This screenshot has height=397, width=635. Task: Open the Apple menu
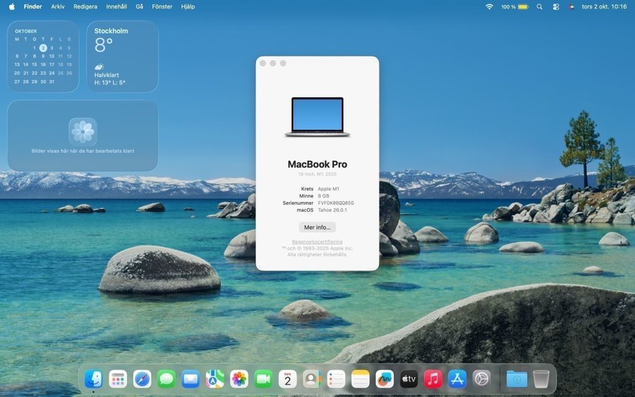11,6
